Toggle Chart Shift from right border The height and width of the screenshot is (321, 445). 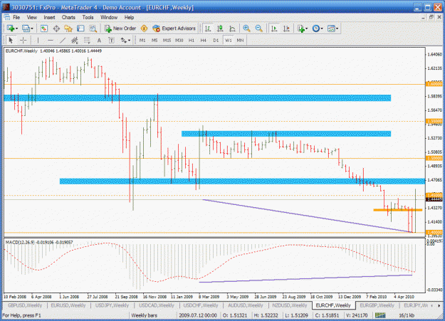point(286,28)
